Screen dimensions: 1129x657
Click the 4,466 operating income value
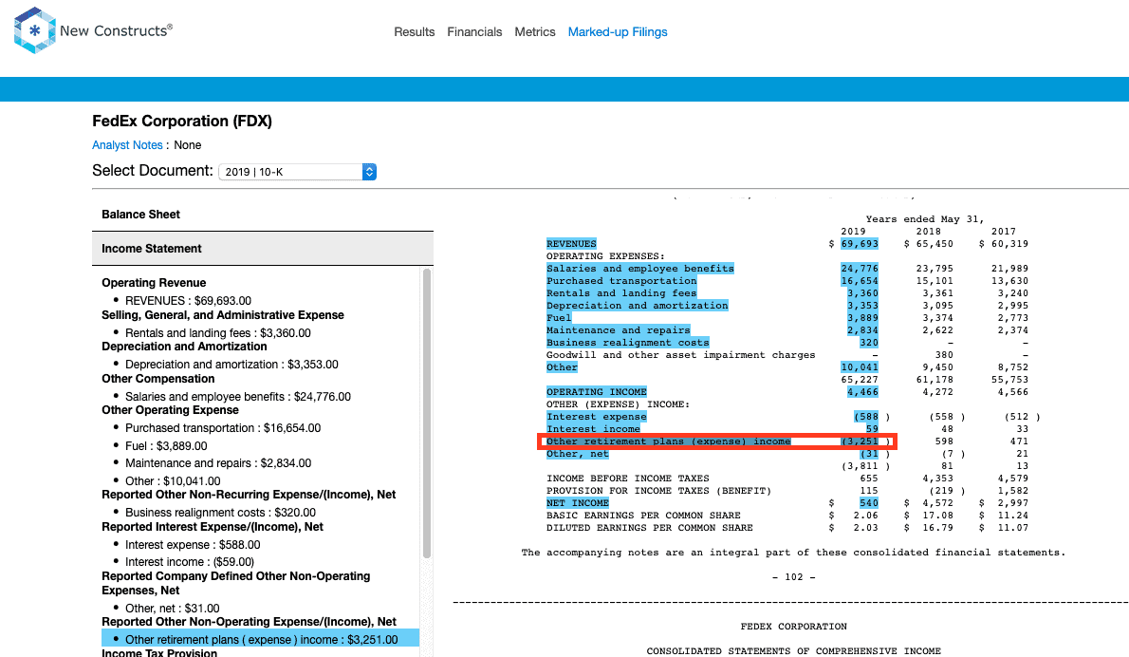pos(862,392)
